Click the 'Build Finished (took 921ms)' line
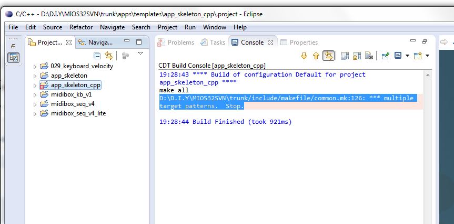This screenshot has height=224, width=454. pyautogui.click(x=225, y=122)
